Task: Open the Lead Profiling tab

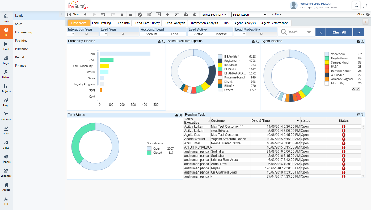Action: pyautogui.click(x=101, y=23)
